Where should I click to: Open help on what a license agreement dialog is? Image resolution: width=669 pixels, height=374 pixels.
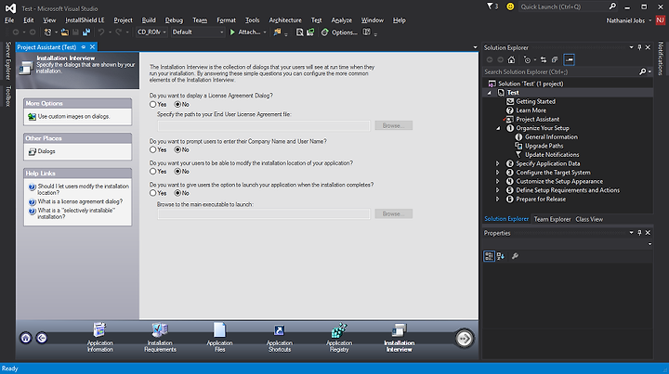pyautogui.click(x=80, y=201)
